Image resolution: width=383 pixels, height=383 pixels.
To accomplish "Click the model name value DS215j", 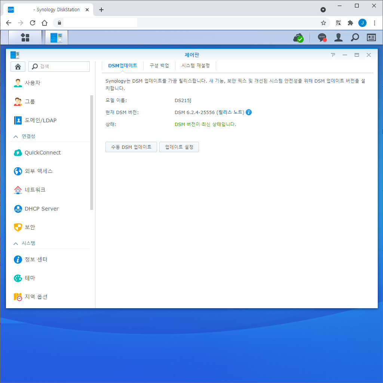I will click(183, 100).
